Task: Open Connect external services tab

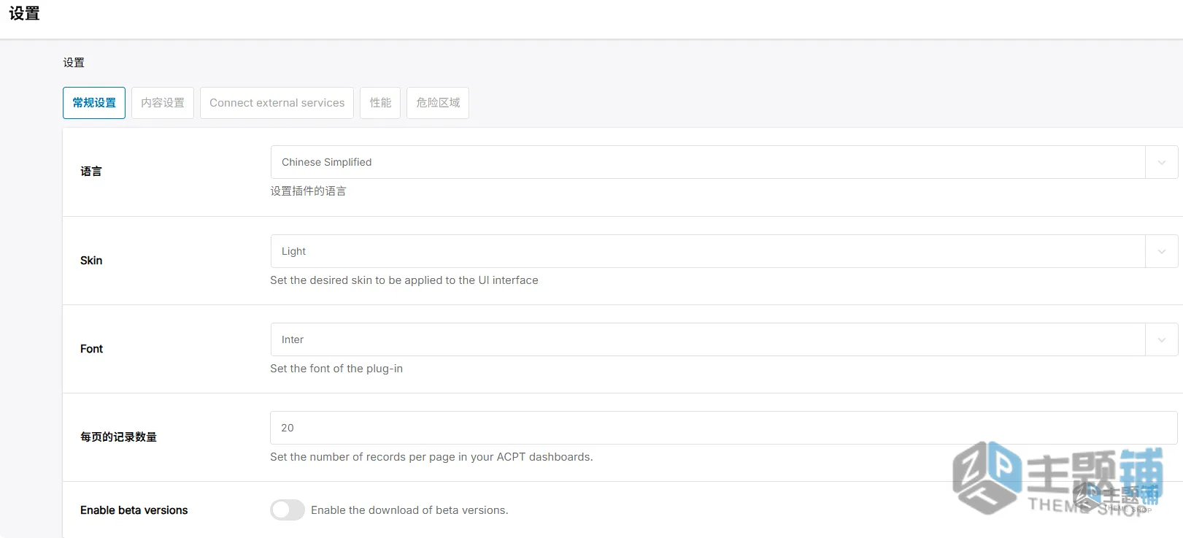Action: [x=277, y=103]
